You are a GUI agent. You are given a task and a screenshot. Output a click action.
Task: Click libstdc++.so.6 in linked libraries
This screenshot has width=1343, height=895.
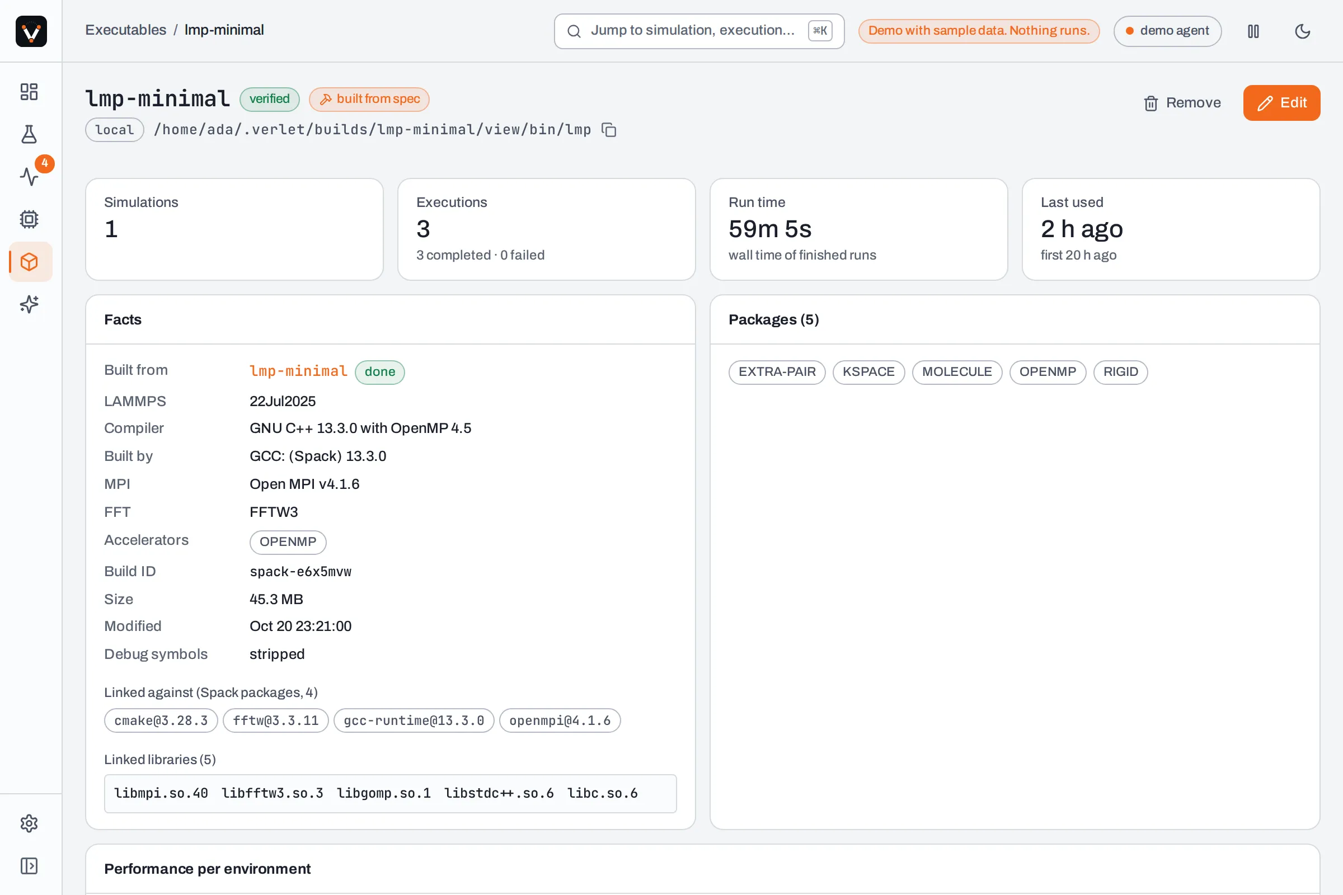pos(499,793)
